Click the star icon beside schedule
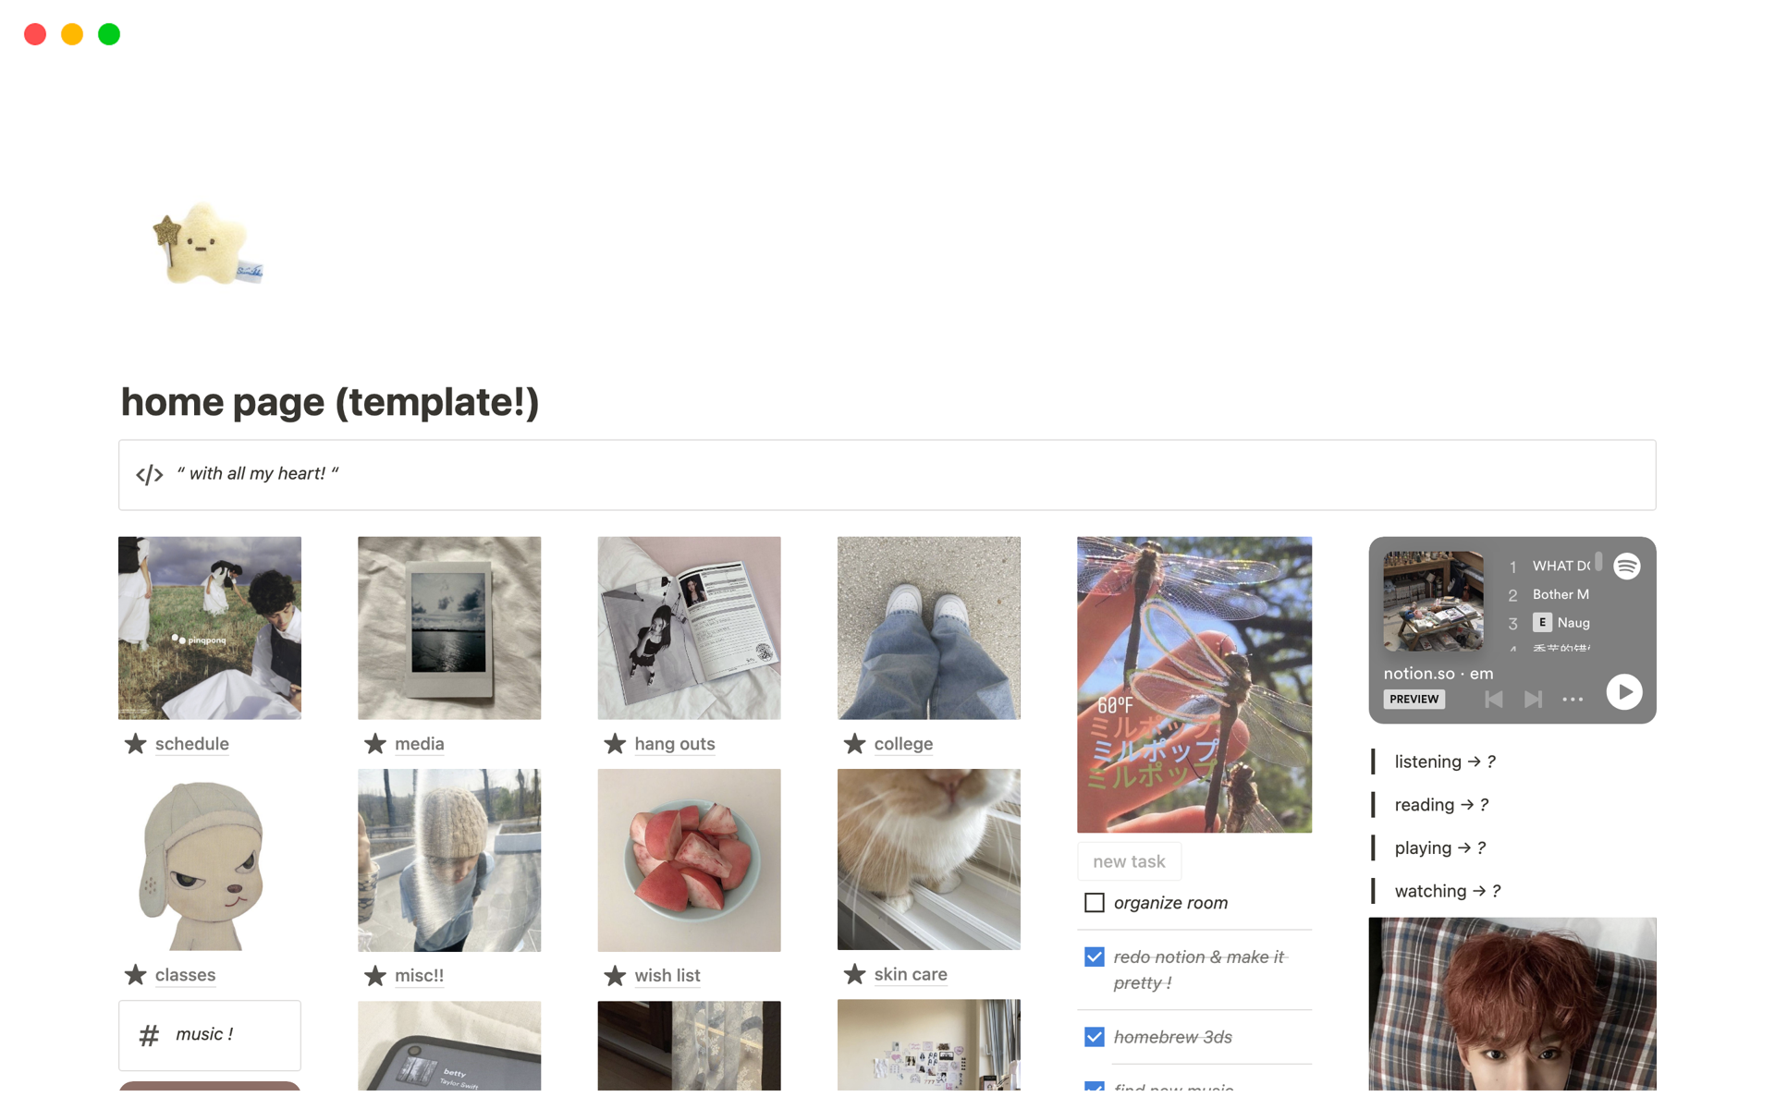 click(x=135, y=743)
